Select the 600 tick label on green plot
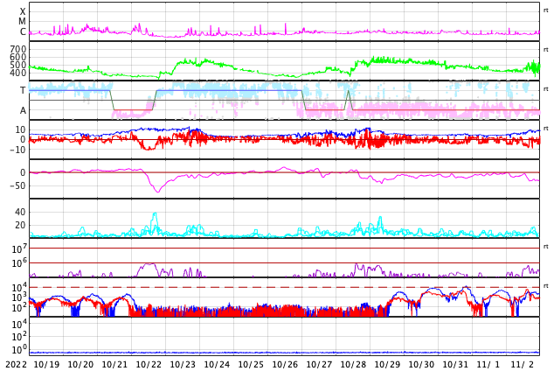 (18, 57)
